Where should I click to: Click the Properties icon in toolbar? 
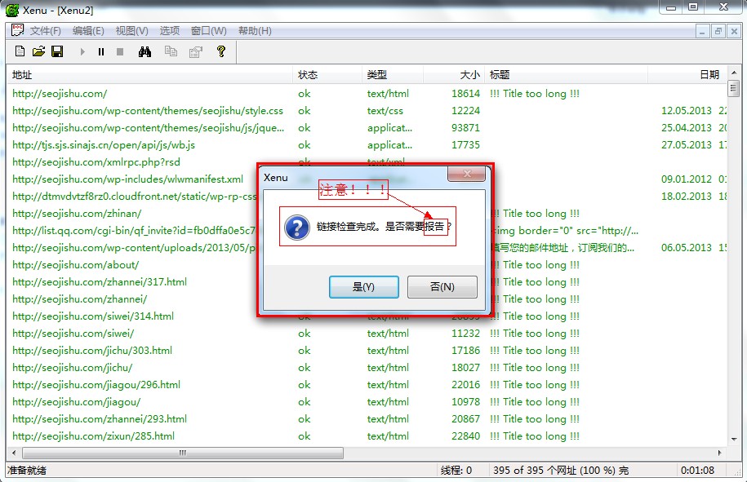tap(195, 51)
